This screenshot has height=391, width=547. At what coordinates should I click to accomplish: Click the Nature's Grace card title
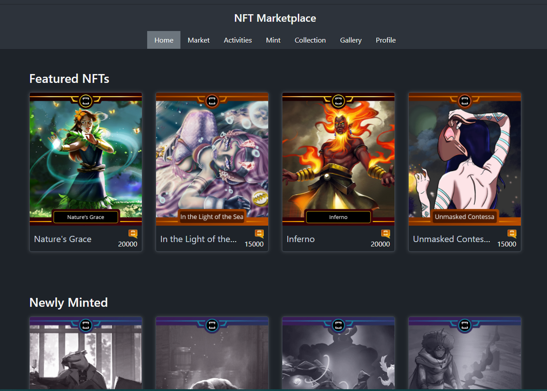click(63, 239)
